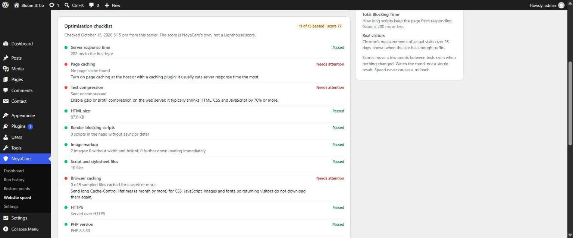The width and height of the screenshot is (573, 238).
Task: Click the Server response time row title
Action: click(90, 47)
